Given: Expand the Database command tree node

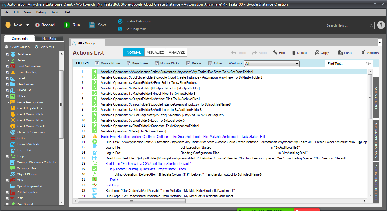Looking at the screenshot, I should coord(7,54).
